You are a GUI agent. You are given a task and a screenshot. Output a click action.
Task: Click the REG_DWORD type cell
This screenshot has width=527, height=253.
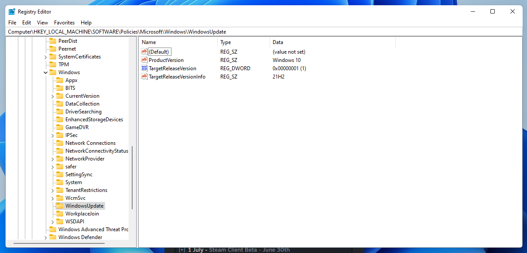(x=235, y=68)
